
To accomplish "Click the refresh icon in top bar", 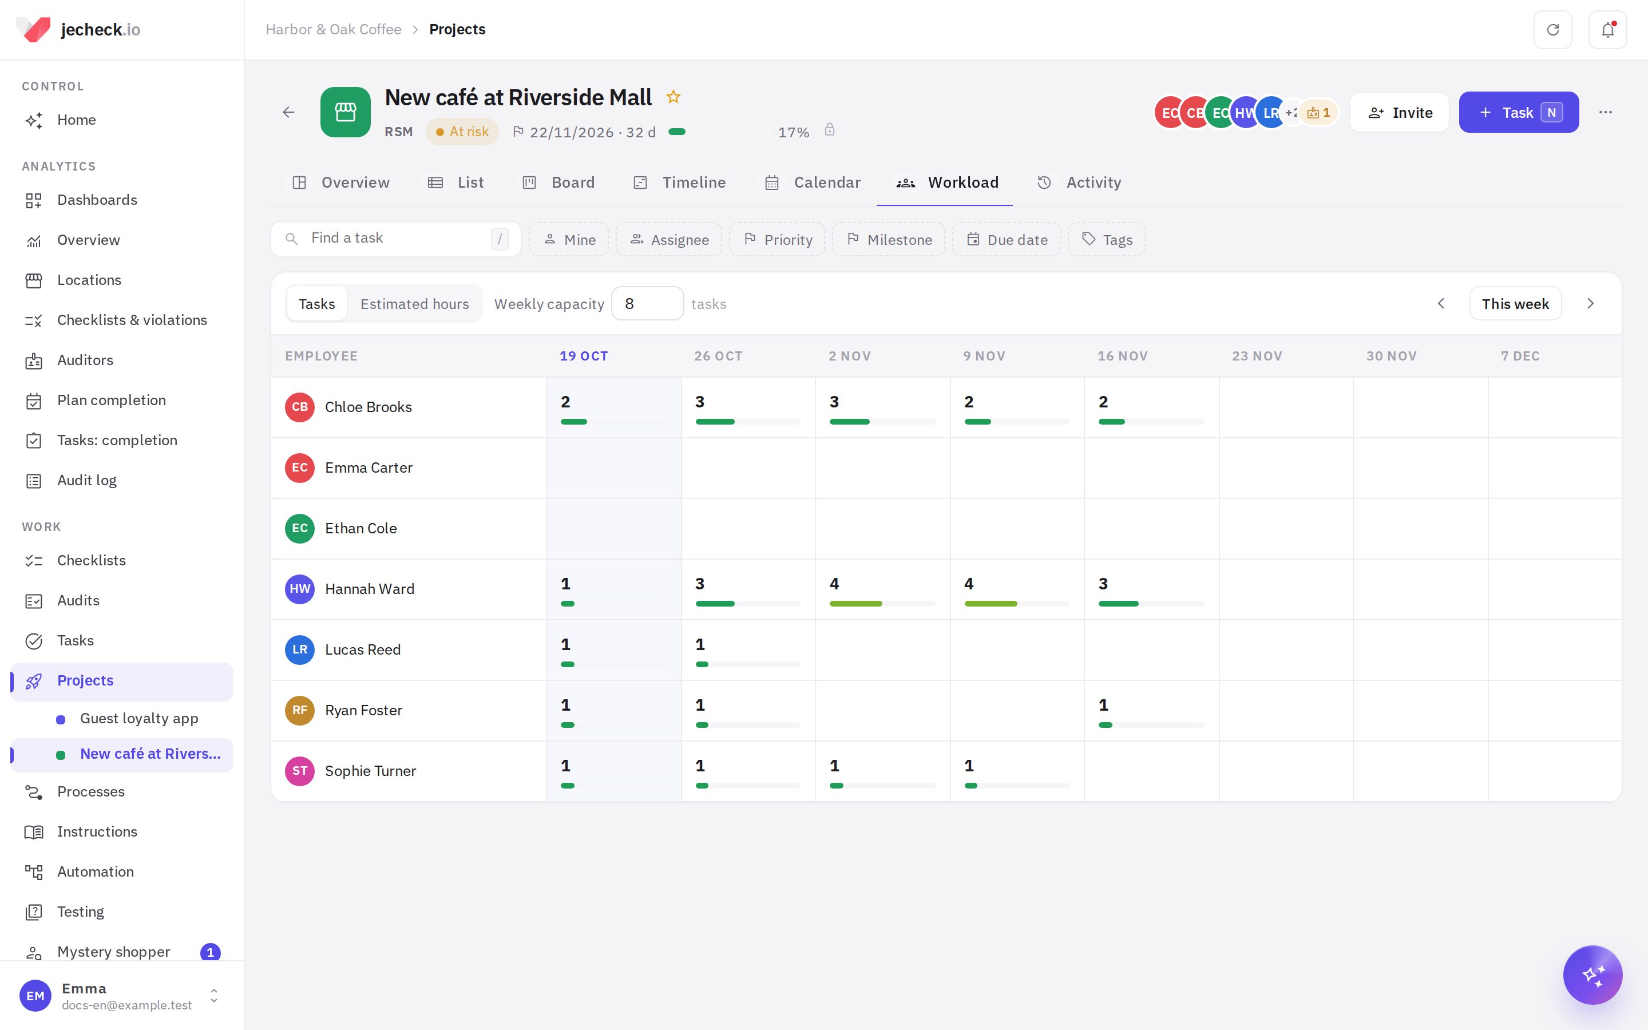I will pyautogui.click(x=1552, y=29).
